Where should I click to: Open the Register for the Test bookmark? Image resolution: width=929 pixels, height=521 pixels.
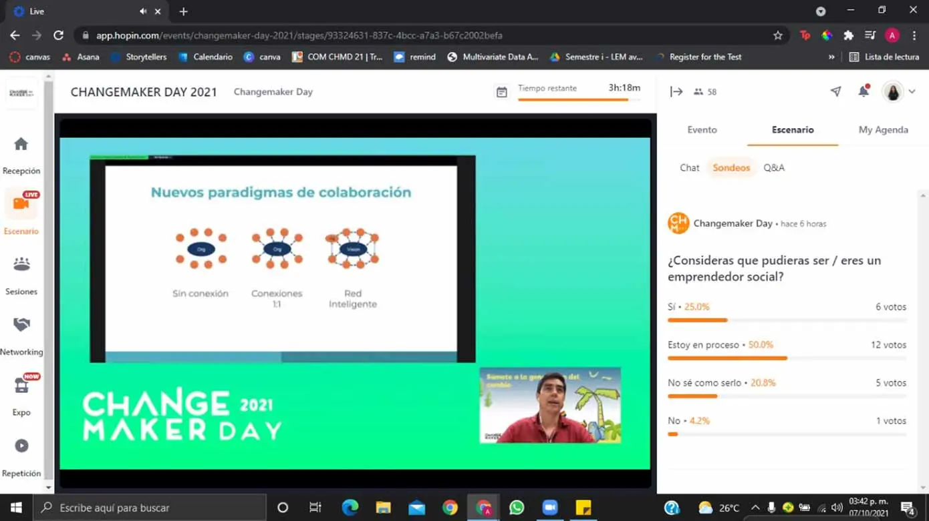click(x=698, y=57)
